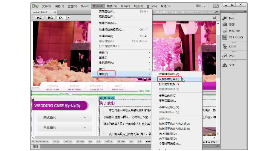Click the tbody tag in tag selector
Image resolution: width=273 pixels, height=151 pixels.
coord(80,142)
